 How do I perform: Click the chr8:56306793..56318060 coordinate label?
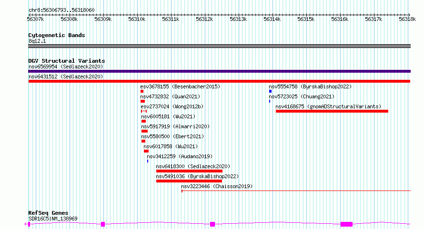click(61, 10)
